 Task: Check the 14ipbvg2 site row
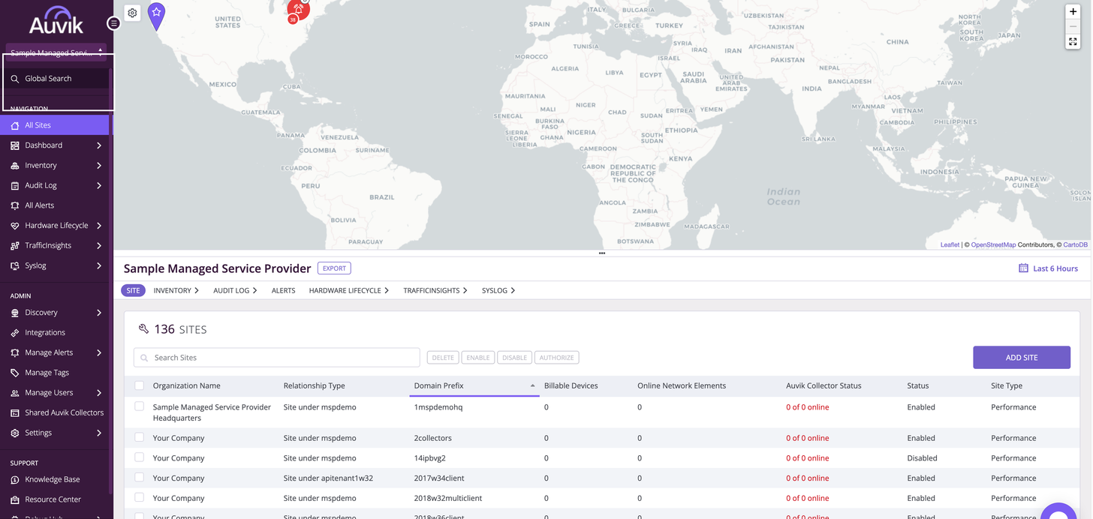139,457
